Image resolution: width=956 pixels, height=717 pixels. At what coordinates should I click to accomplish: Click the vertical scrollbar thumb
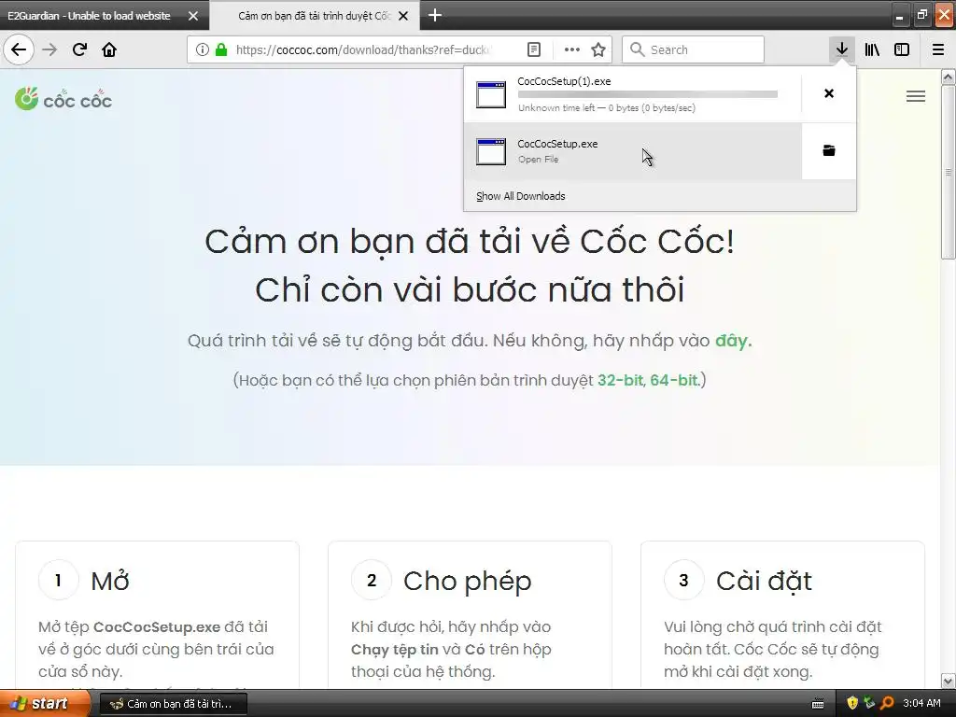click(x=948, y=172)
